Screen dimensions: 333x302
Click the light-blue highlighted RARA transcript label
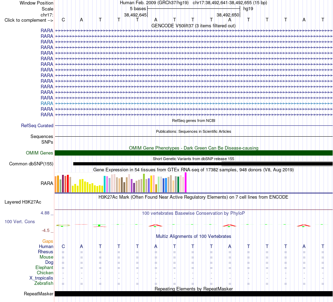click(47, 104)
